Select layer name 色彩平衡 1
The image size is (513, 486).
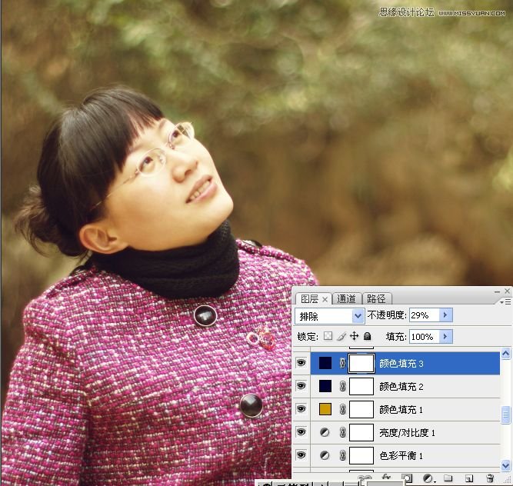click(401, 455)
